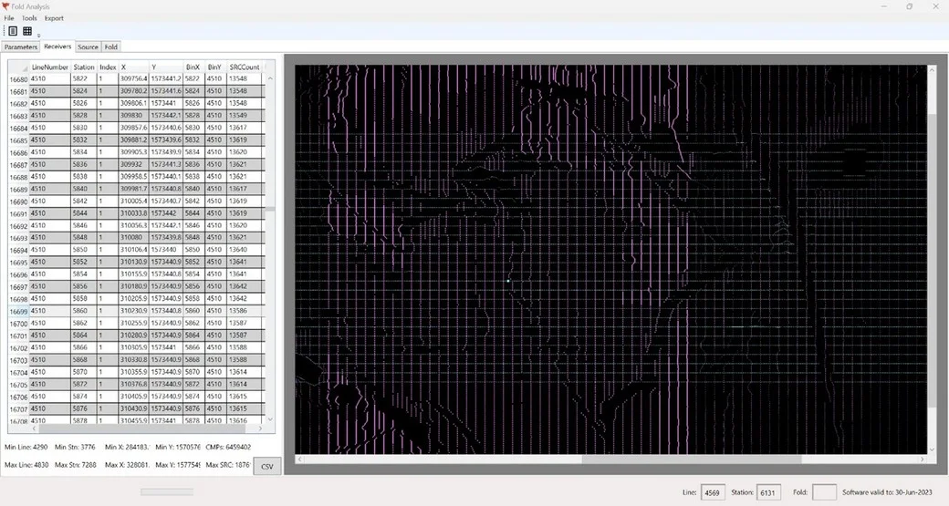Click the map view horizontal scrollbar thumb
This screenshot has height=506, width=949.
tap(691, 460)
